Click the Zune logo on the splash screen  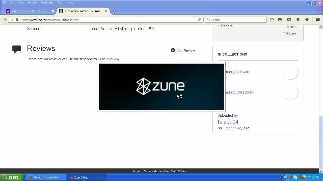(161, 86)
